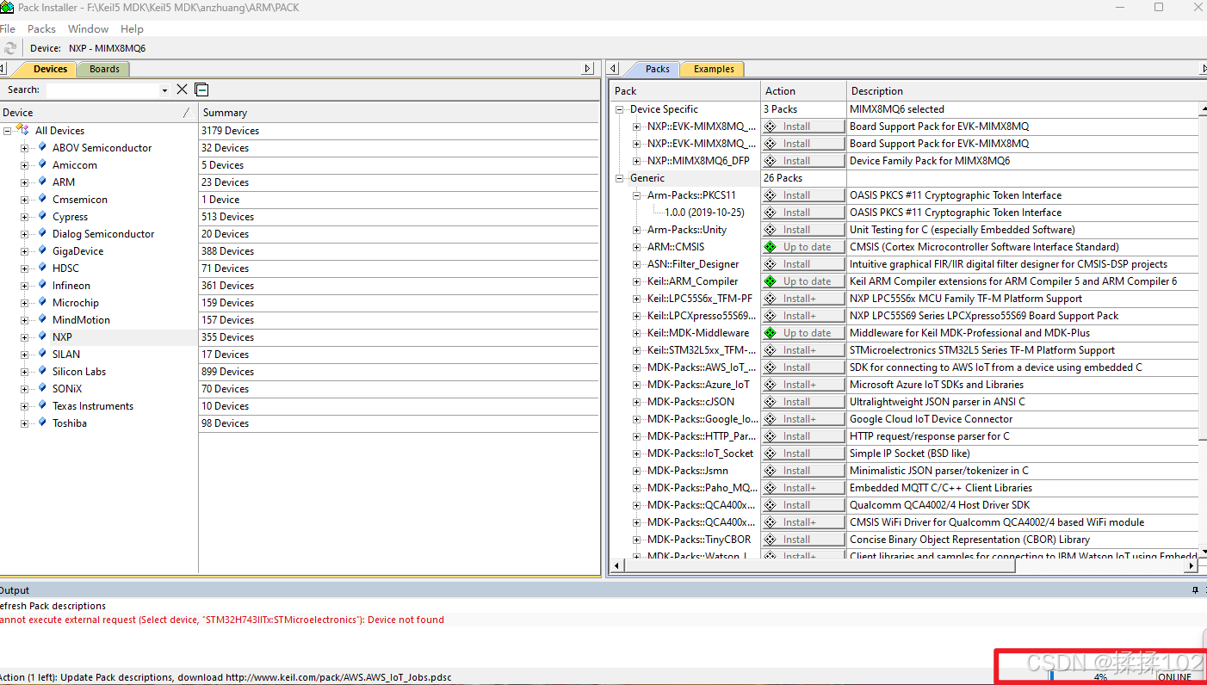Install MDK-Packs::cJSON pack
This screenshot has height=685, width=1207.
click(802, 402)
